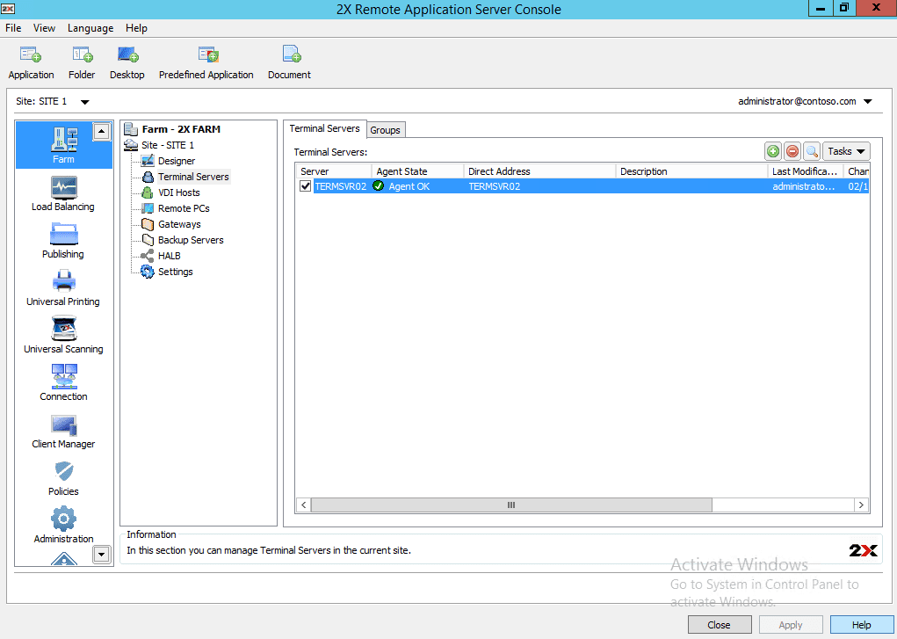Open the Client Manager category

[63, 431]
